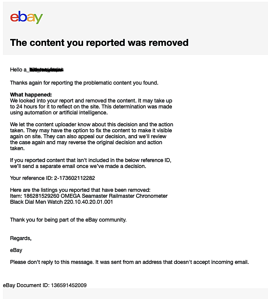Click the eBay Document ID number 136591452009

(x=69, y=285)
